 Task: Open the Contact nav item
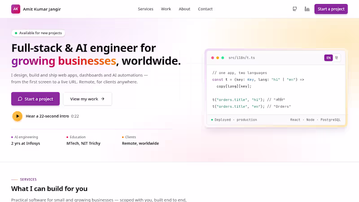pos(205,9)
